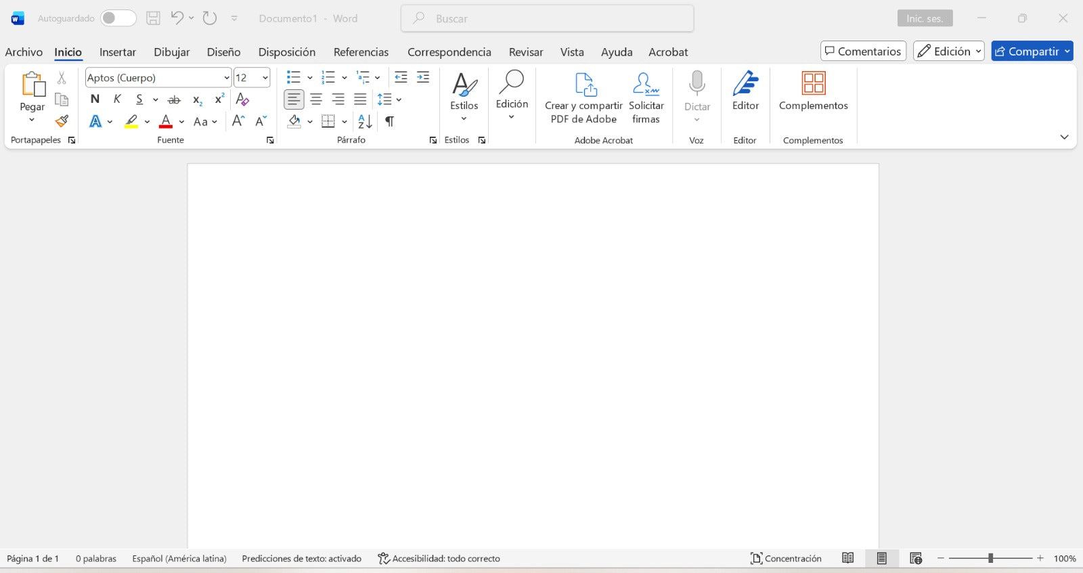Screen dimensions: 1083x573
Task: Expand the bullet list style dropdown arrow
Action: (x=310, y=78)
